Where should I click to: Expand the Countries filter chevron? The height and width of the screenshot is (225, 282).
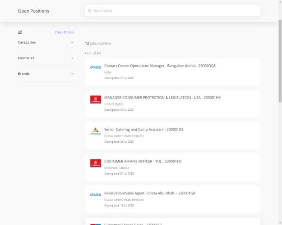click(72, 58)
